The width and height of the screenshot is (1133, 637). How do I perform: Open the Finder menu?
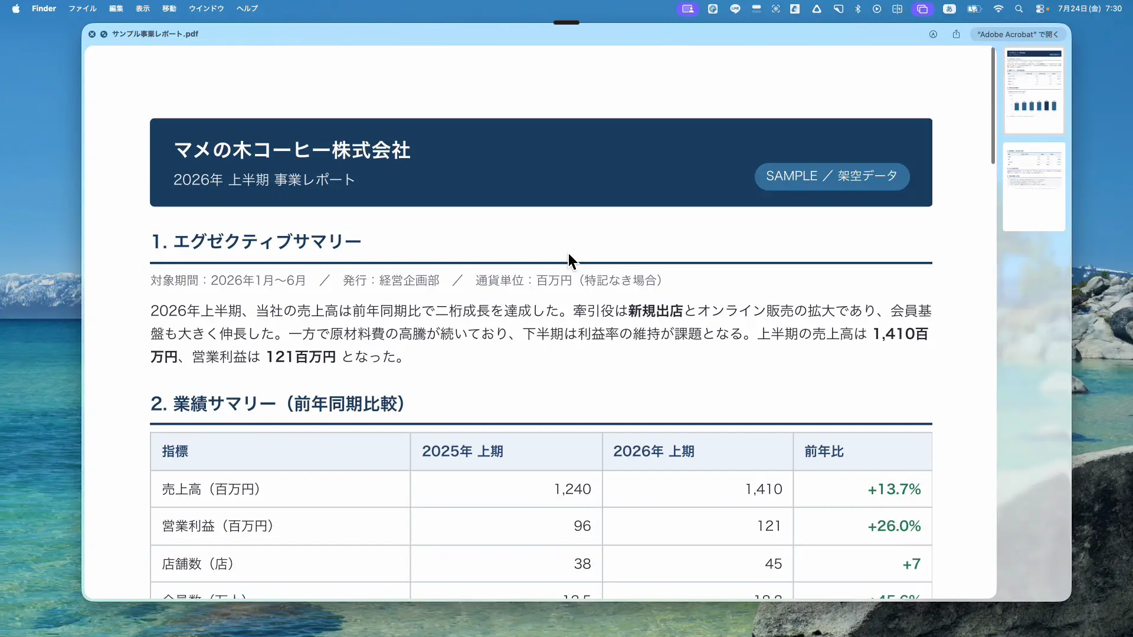[x=44, y=9]
